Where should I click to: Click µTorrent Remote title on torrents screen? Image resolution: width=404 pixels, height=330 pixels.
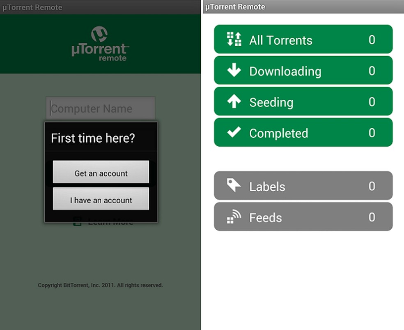tap(235, 7)
